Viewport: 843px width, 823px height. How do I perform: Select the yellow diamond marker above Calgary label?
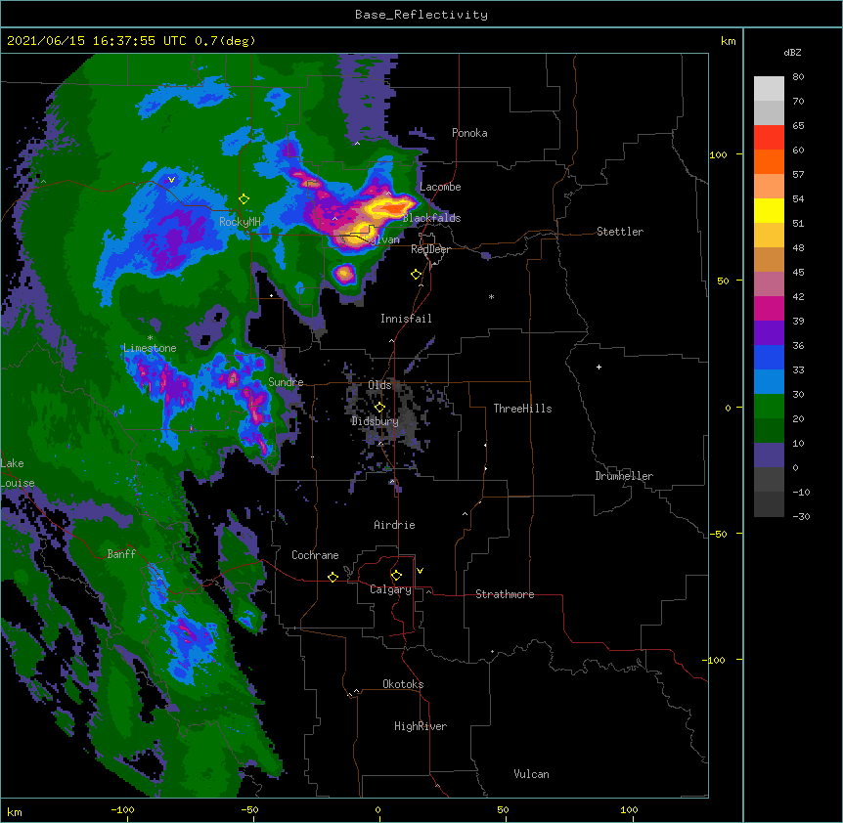coord(396,576)
